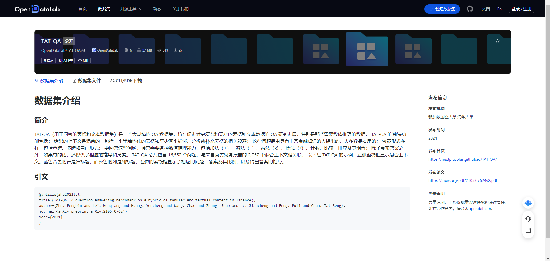Click the star favorite button
Screen dimensions: 550x261
click(499, 41)
